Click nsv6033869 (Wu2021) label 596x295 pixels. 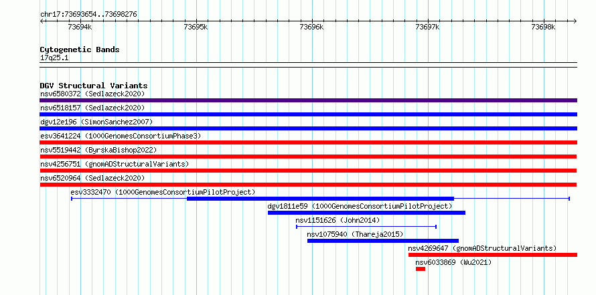point(453,262)
